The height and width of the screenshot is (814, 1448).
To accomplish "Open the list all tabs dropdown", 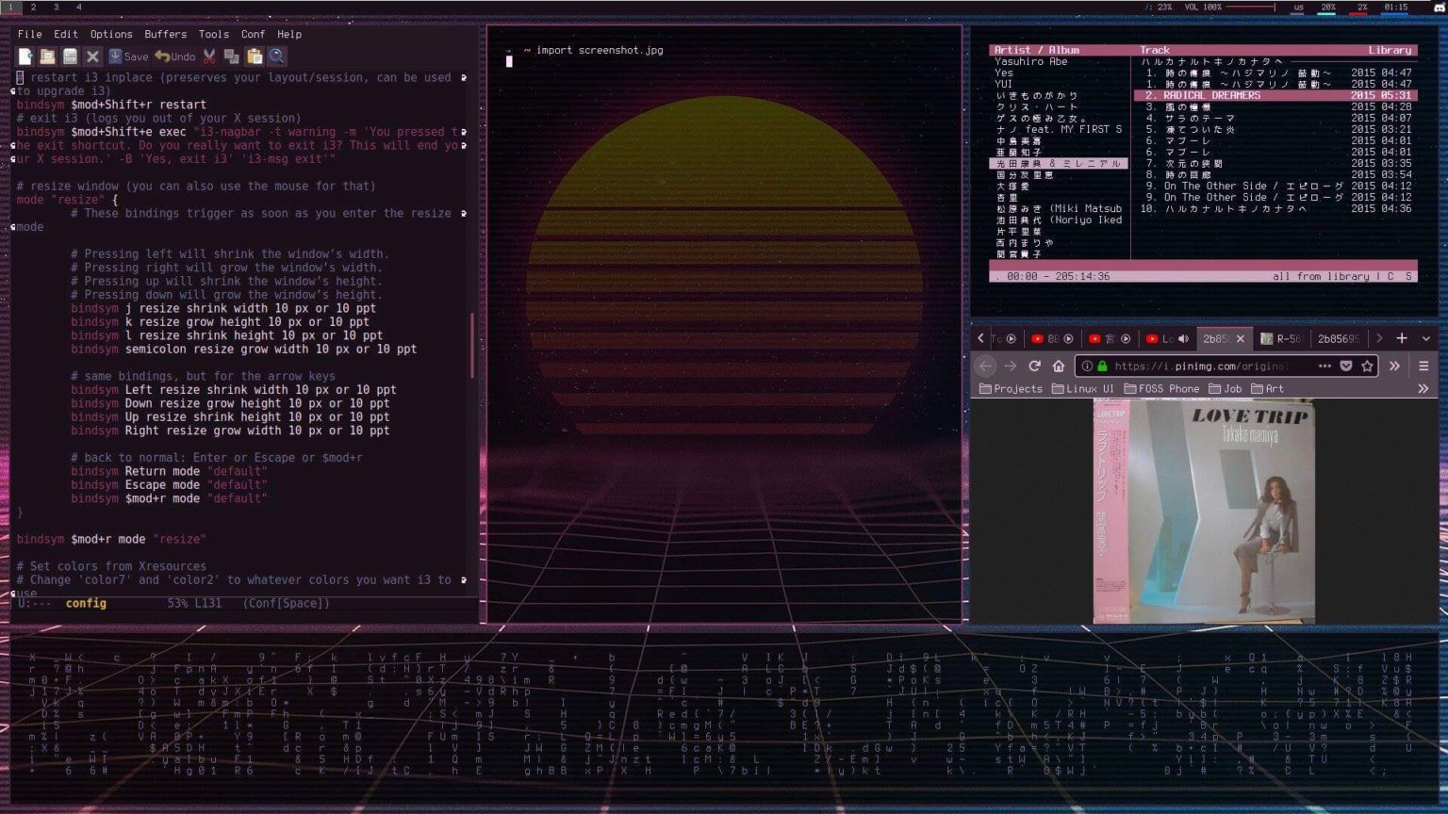I will point(1426,338).
